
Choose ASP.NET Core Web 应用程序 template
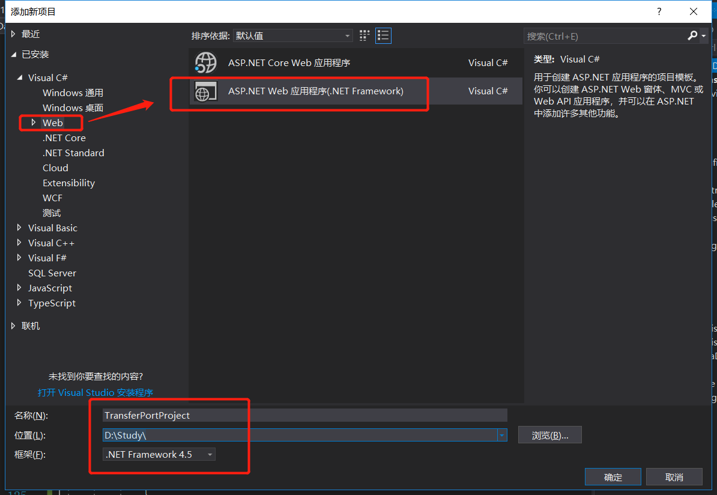point(355,62)
